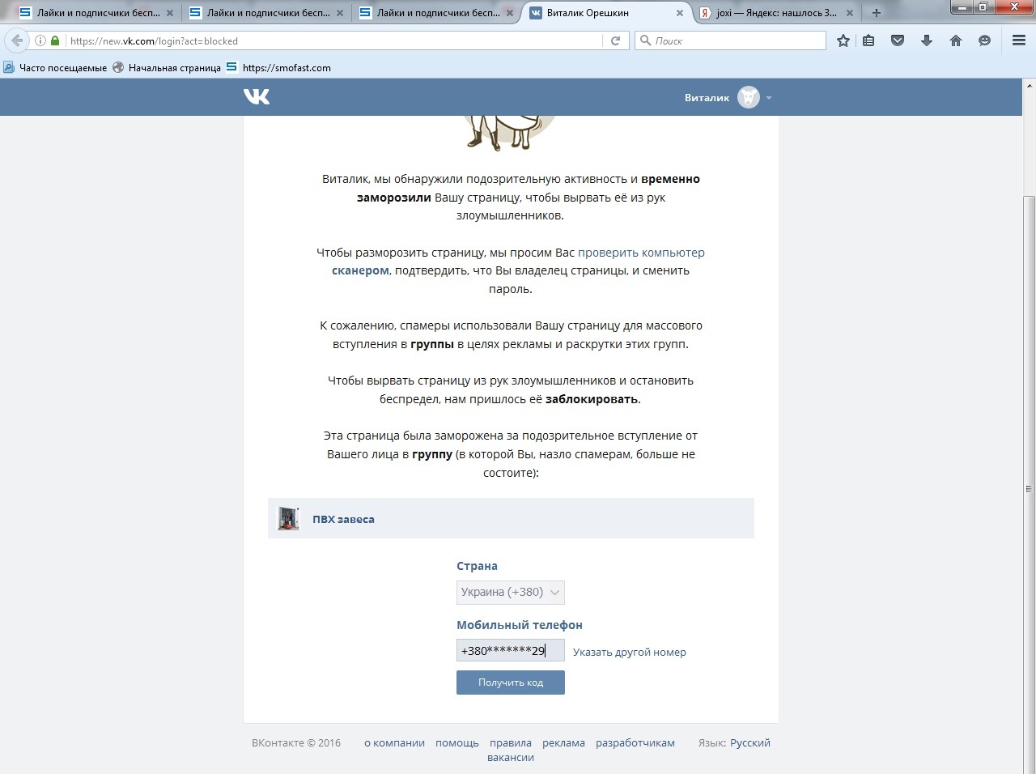This screenshot has width=1036, height=774.
Task: Close the third Лайки и подписчики tab
Action: coord(510,13)
